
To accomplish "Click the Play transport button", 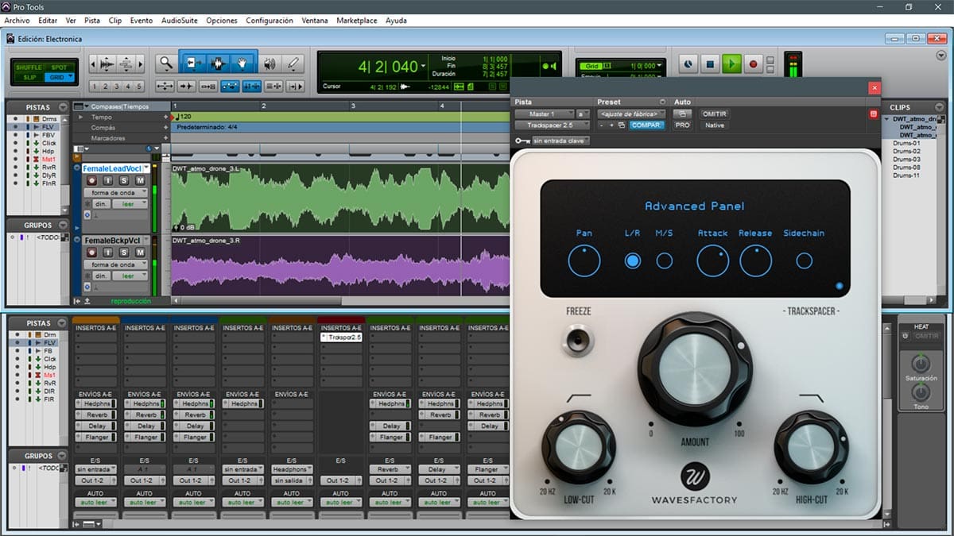I will coord(732,64).
